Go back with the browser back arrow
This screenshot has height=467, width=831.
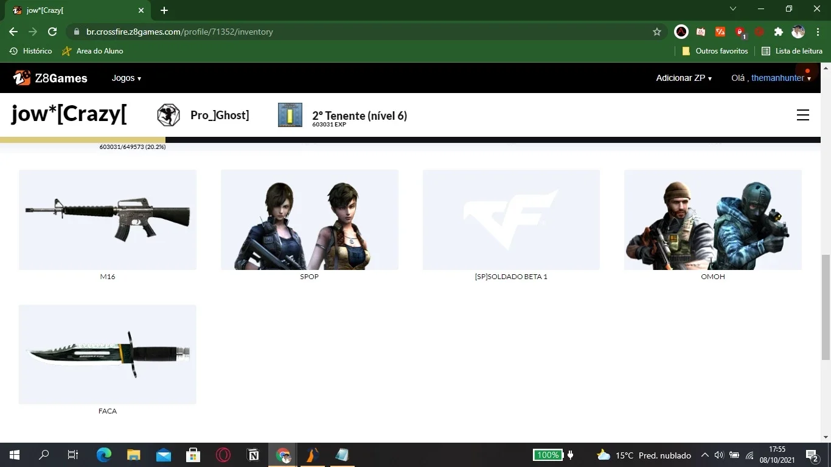click(13, 32)
